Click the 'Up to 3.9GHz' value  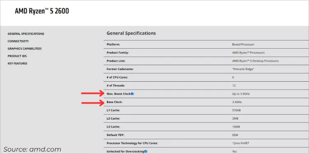[241, 94]
